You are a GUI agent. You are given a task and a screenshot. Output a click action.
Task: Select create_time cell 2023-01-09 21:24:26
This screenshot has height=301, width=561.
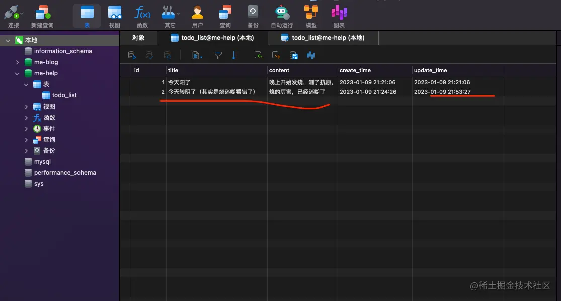tap(375, 92)
